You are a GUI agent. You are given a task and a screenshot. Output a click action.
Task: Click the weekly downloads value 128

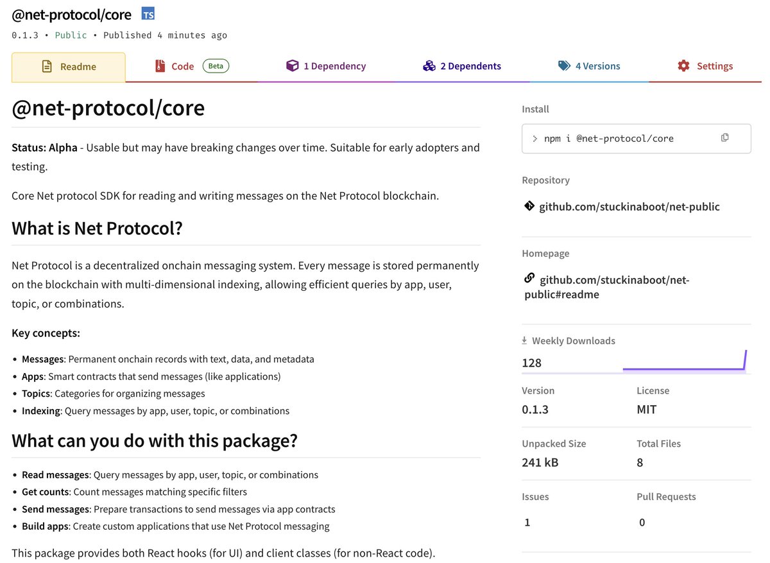pos(532,363)
